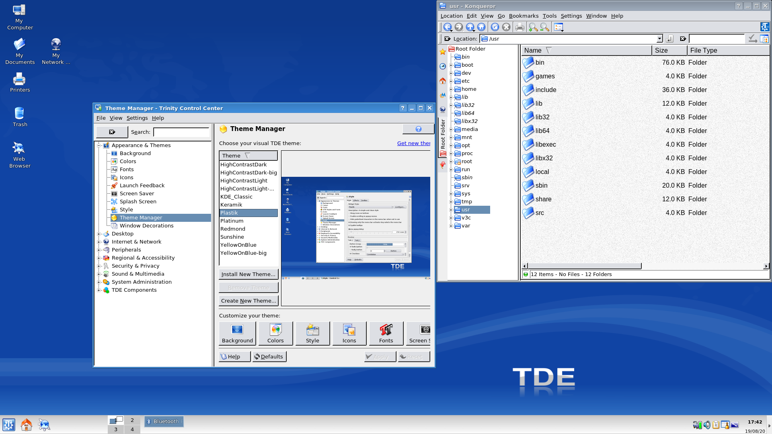Open the Web Browser desktop icon
The width and height of the screenshot is (772, 434).
20,155
